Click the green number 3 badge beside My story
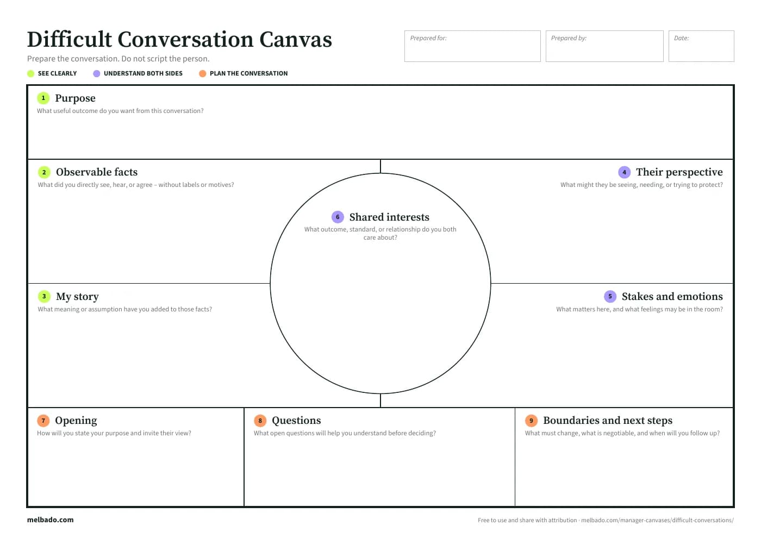The width and height of the screenshot is (761, 538). point(44,297)
